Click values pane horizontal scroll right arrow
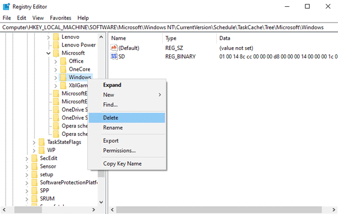 (333, 210)
